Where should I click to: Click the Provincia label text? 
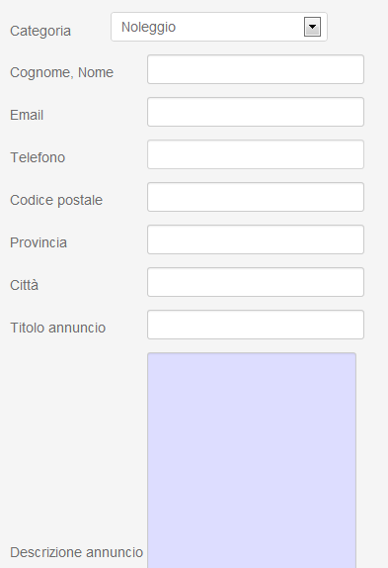click(39, 242)
